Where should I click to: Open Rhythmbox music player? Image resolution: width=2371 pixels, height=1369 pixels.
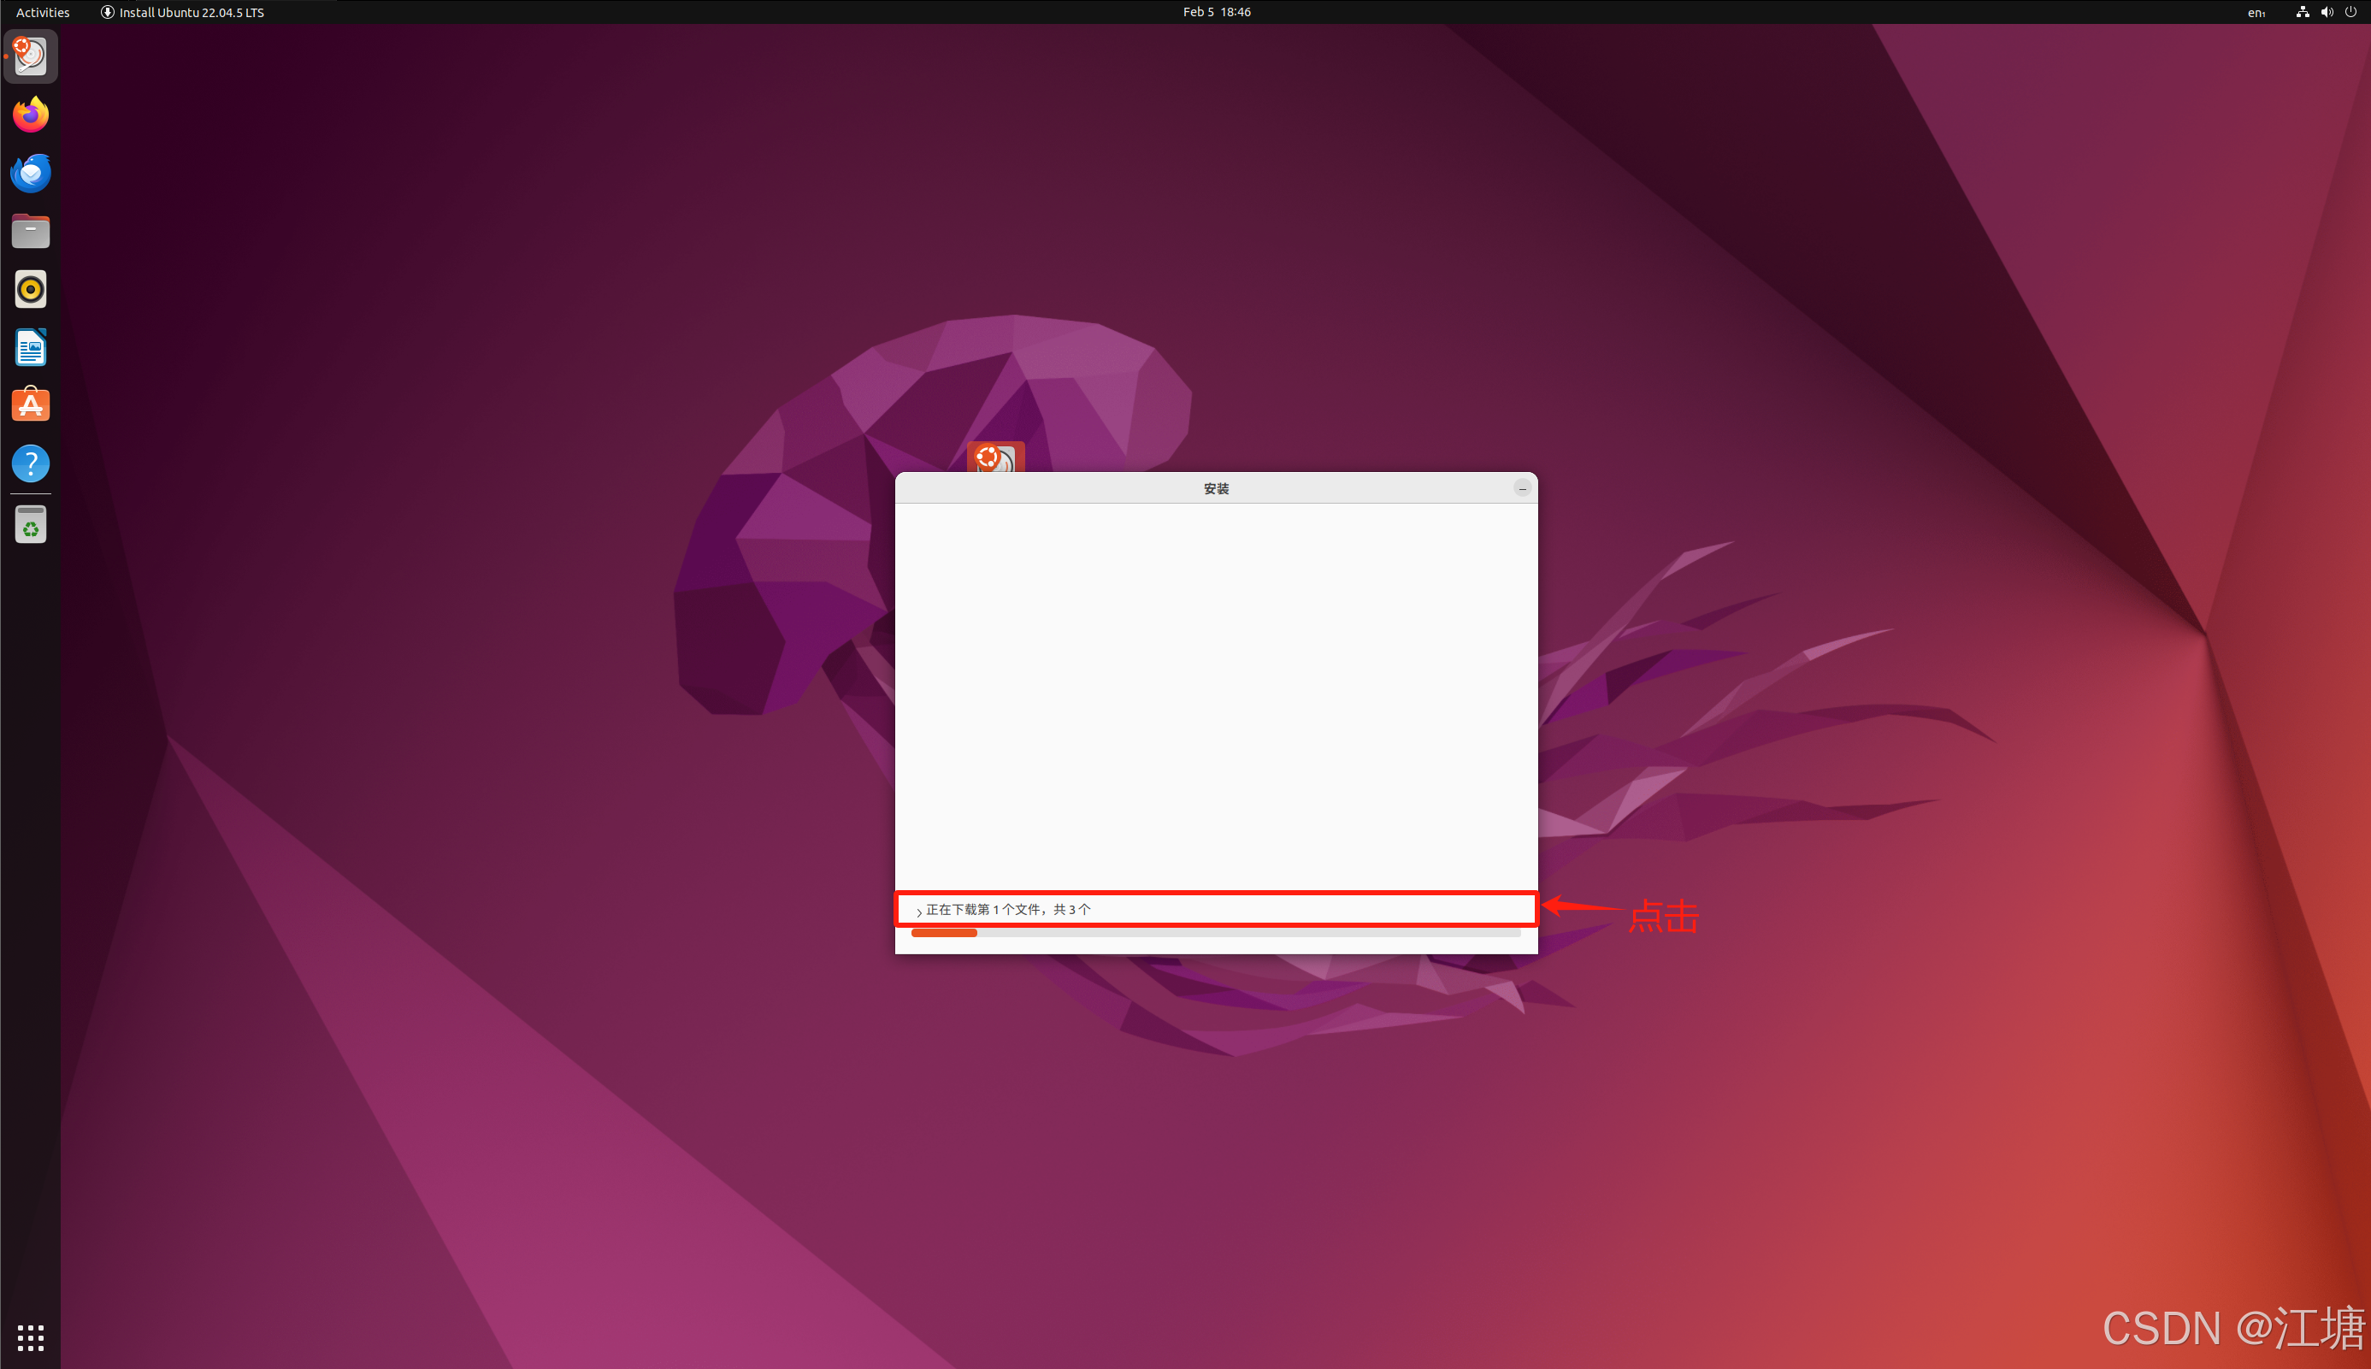tap(30, 290)
